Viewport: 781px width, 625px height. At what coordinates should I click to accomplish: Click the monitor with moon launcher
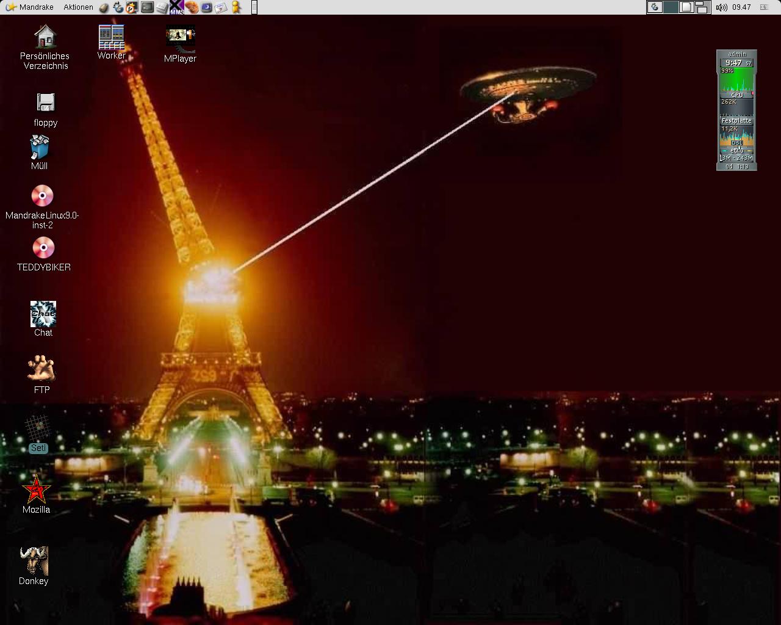(x=206, y=7)
